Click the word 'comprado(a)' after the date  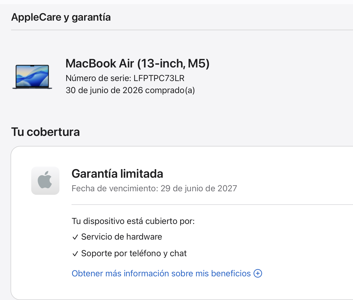[170, 90]
